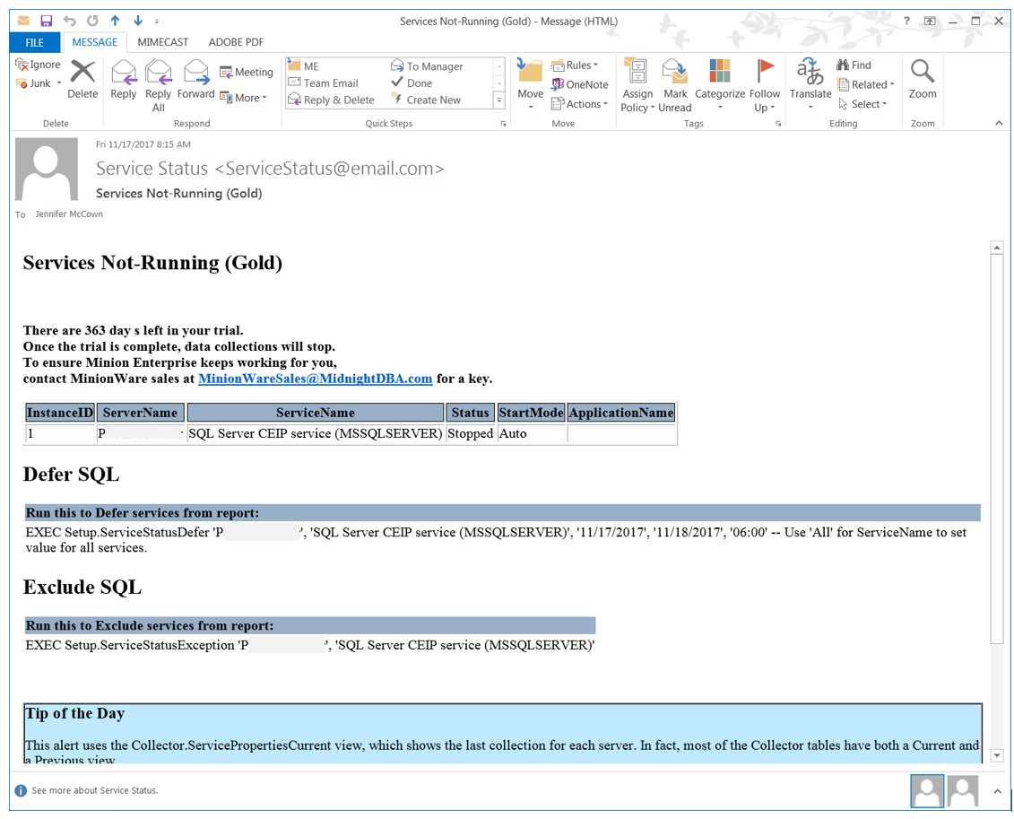
Task: Run To Manager quick step
Action: (x=427, y=66)
